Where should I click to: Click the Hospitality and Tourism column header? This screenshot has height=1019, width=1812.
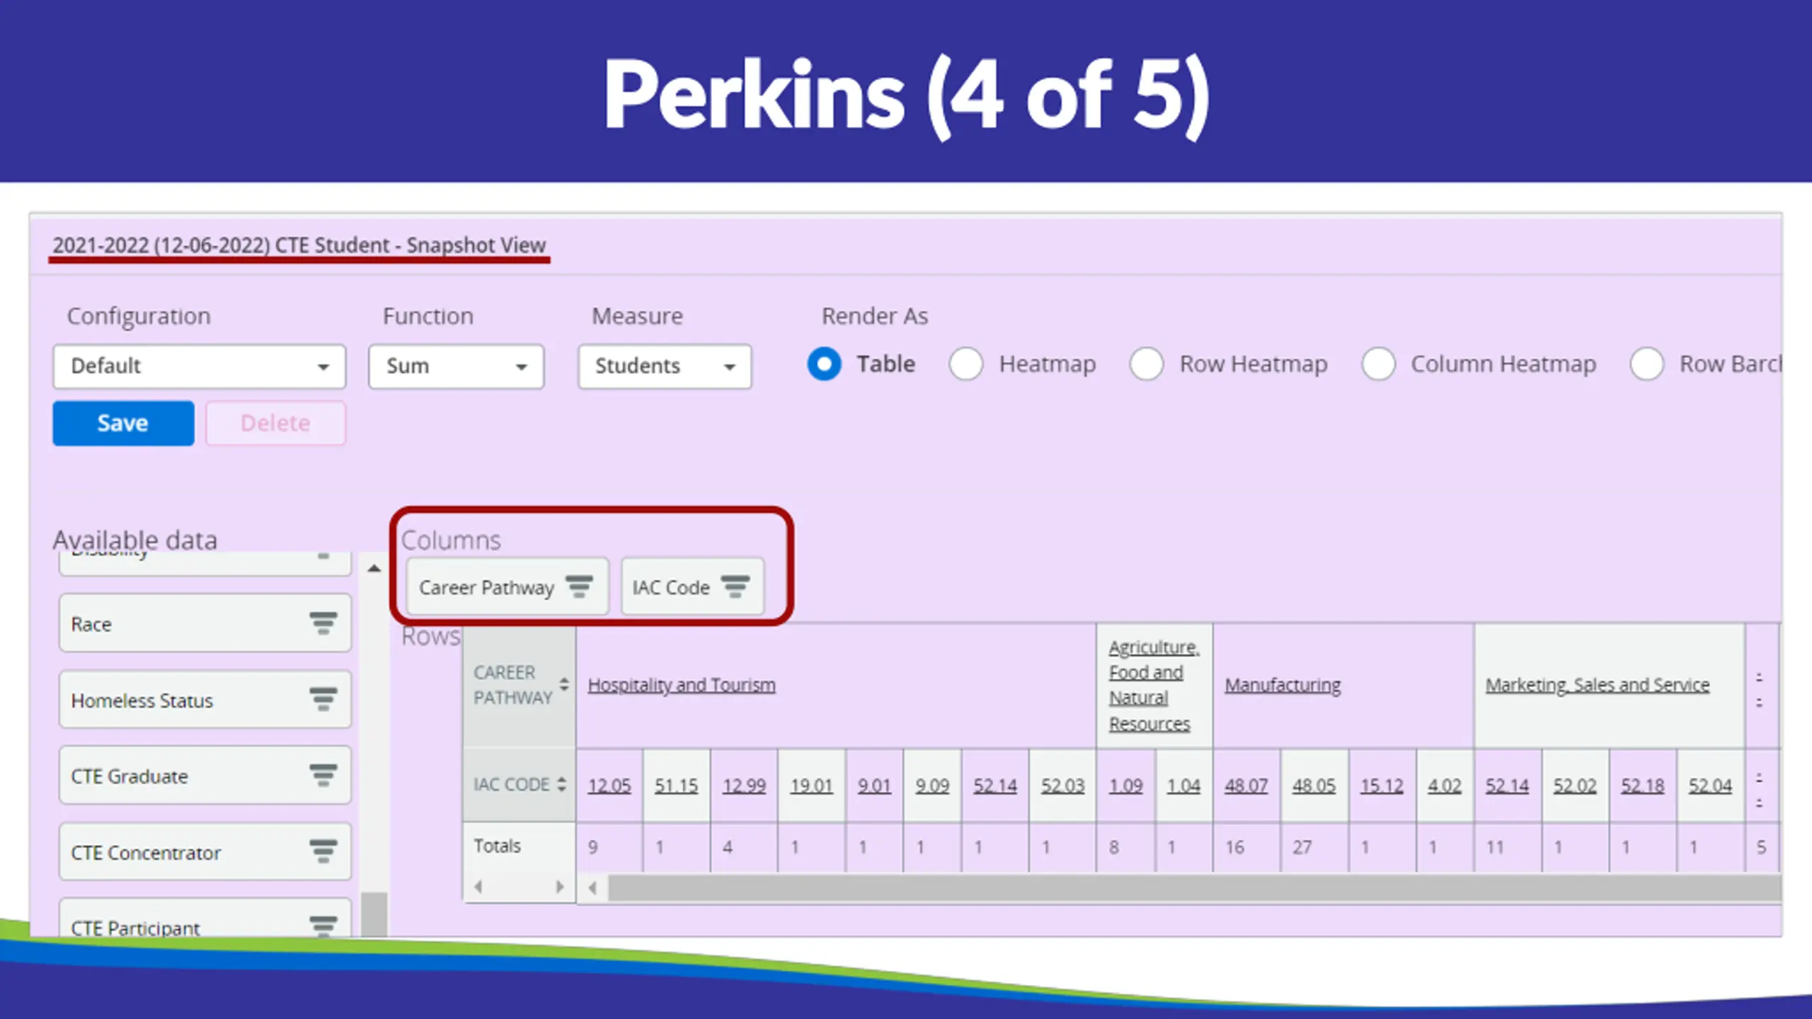[x=681, y=685]
